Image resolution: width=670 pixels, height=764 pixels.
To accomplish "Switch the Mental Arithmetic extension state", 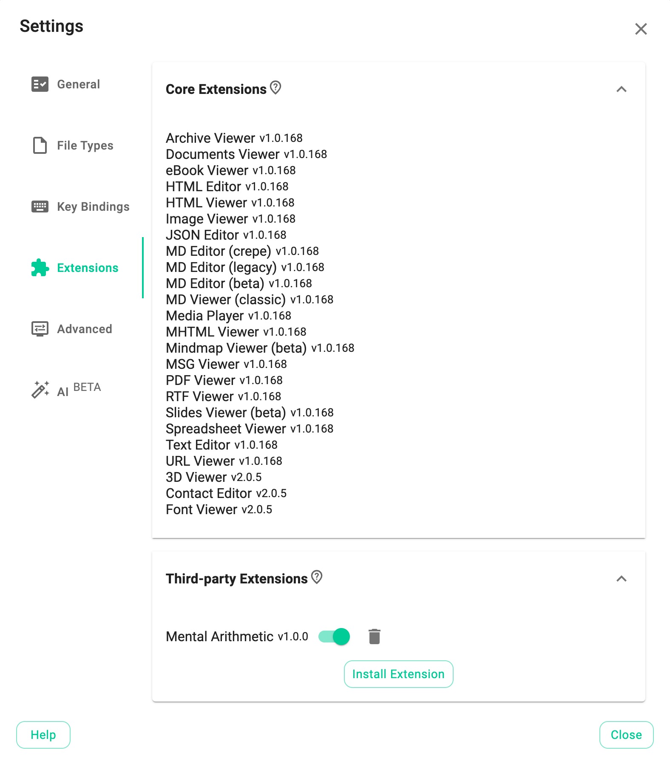I will tap(334, 636).
